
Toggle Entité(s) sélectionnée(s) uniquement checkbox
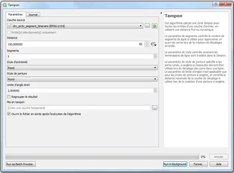coord(9,32)
